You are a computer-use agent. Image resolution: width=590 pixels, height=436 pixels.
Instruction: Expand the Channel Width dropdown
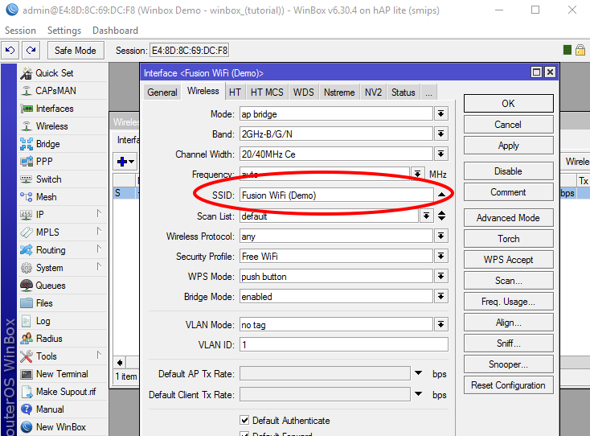click(x=441, y=154)
